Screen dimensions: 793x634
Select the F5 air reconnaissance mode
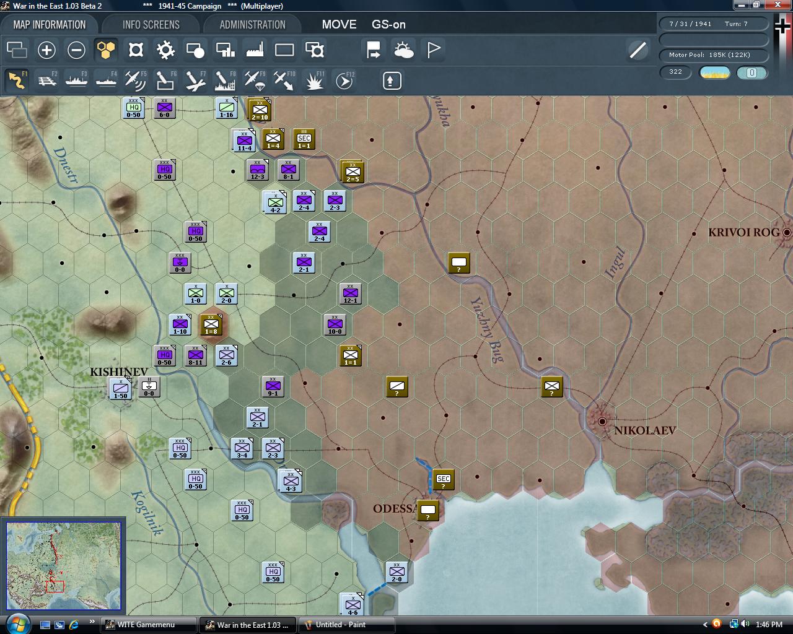(x=136, y=80)
